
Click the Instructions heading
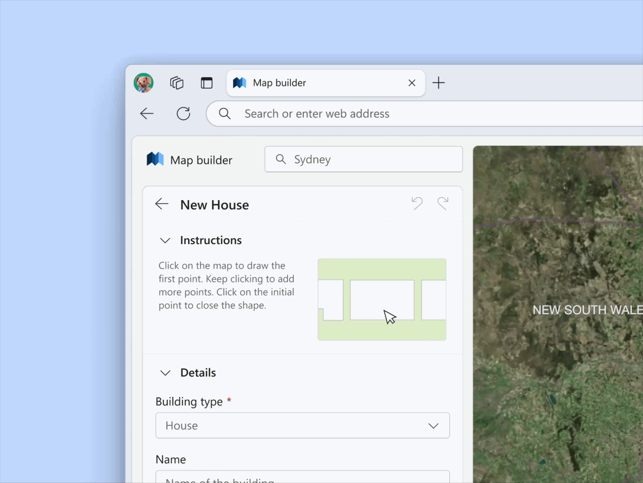[211, 240]
